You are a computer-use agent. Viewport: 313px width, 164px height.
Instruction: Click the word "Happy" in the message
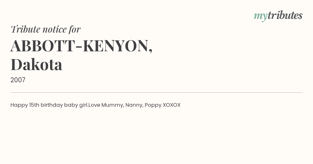(19, 105)
